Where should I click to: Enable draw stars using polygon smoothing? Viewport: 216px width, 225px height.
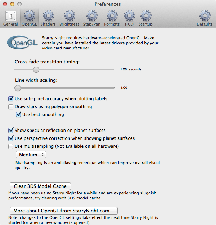[11, 107]
